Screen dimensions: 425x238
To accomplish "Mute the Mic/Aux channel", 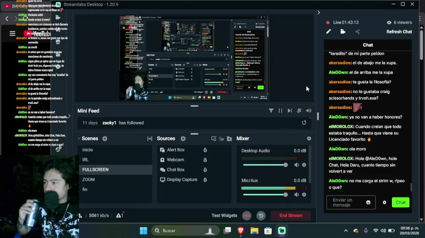I will click(297, 195).
